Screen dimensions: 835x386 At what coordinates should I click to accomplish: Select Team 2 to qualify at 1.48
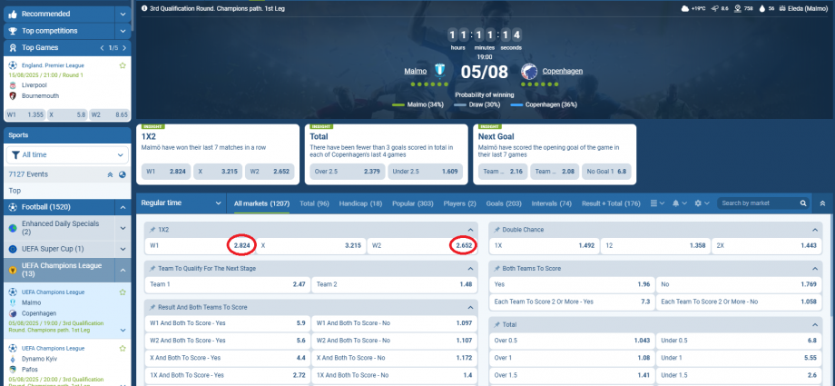394,284
